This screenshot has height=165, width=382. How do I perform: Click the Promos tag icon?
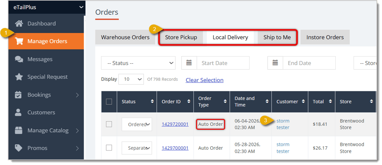pyautogui.click(x=19, y=148)
